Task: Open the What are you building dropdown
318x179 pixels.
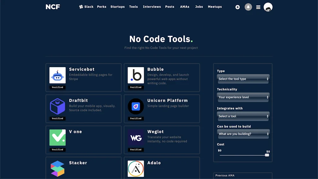Action: [243, 134]
